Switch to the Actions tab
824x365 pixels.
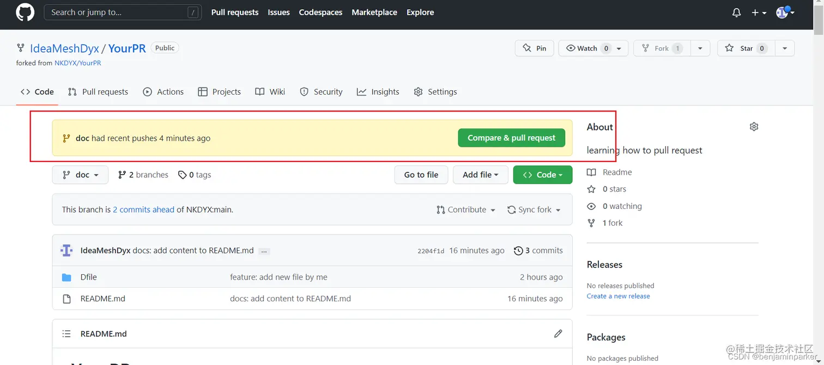[x=163, y=92]
